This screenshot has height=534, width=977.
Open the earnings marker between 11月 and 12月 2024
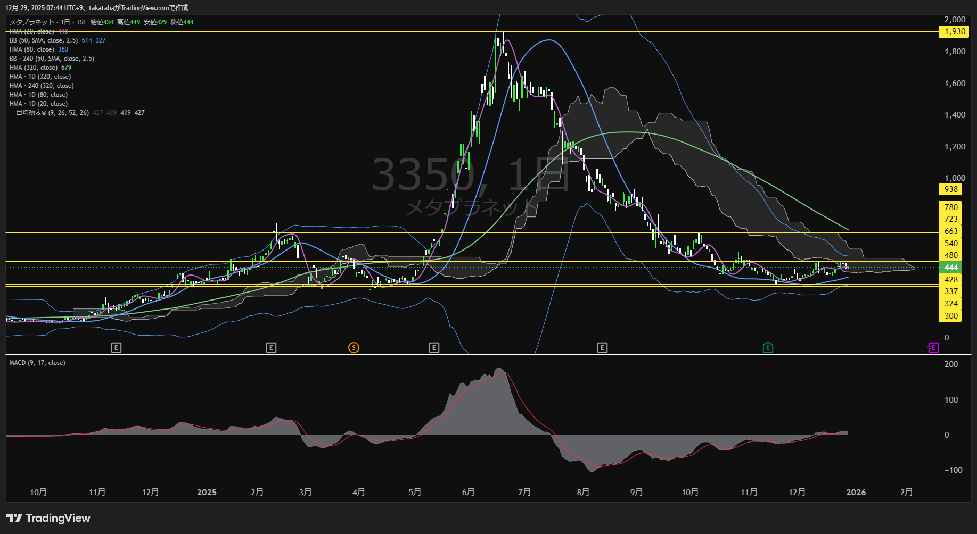tap(116, 348)
